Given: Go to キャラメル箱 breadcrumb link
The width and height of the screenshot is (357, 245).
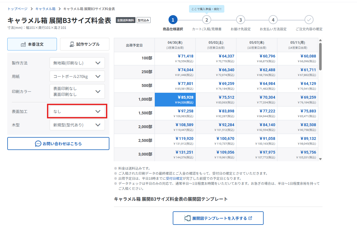Looking at the screenshot, I should point(45,9).
